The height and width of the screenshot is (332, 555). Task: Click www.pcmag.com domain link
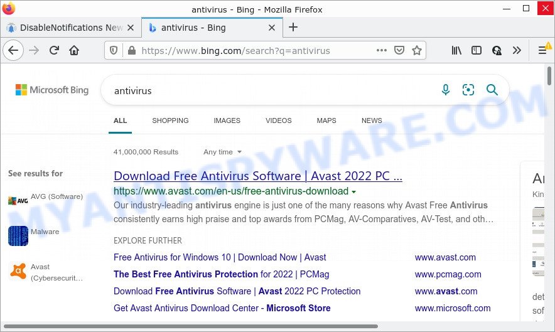tap(448, 274)
